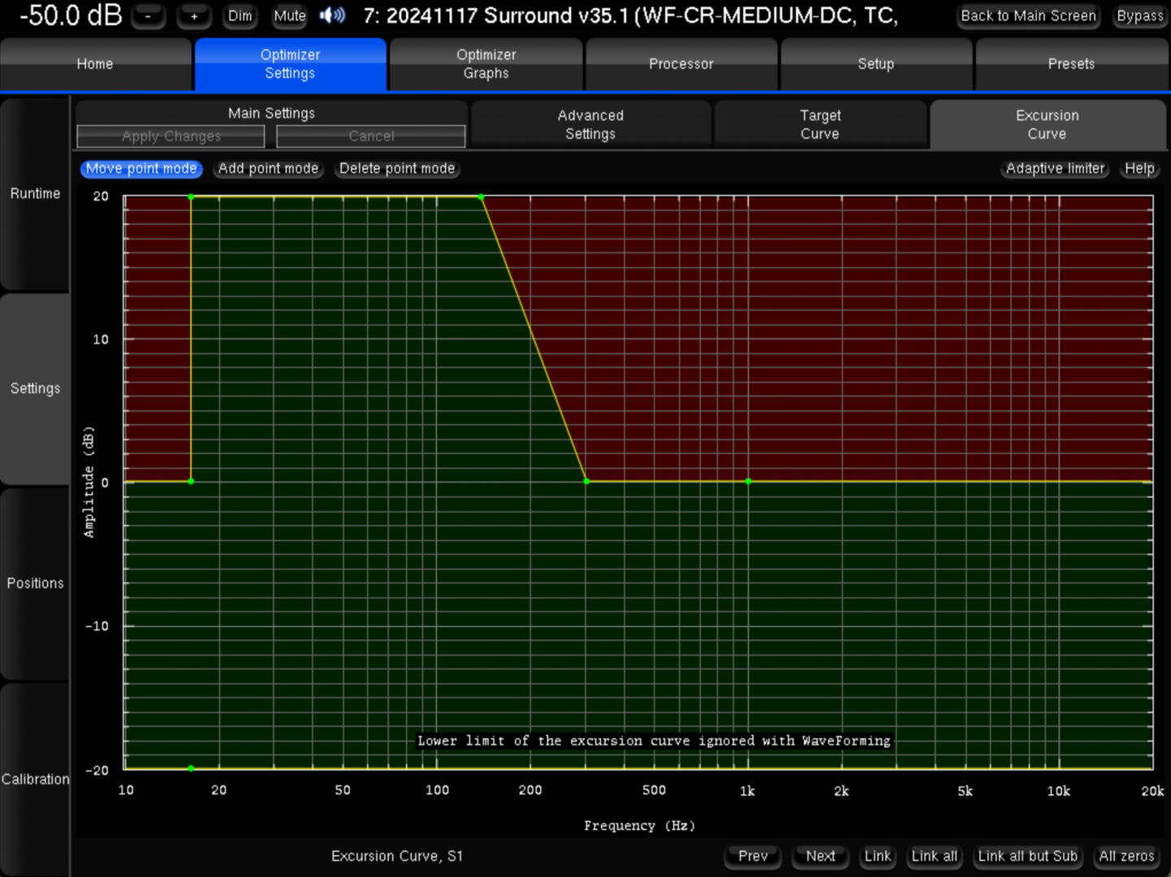Screen dimensions: 1171x877
Task: Reset the curve with All zeros
Action: coord(1126,856)
